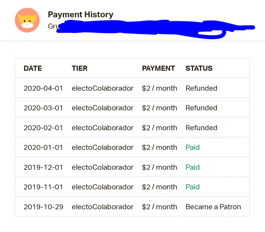The height and width of the screenshot is (232, 265).
Task: Click the TIER column header
Action: [x=79, y=68]
